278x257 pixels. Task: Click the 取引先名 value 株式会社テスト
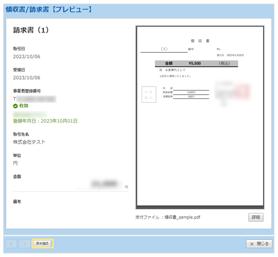[x=29, y=142]
